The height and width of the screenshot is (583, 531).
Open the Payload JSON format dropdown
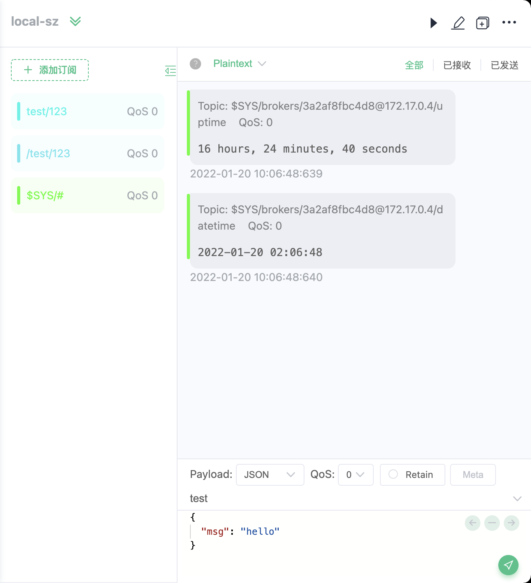270,475
